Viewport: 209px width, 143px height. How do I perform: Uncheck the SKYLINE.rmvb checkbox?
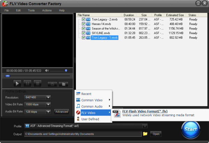[x=84, y=33]
